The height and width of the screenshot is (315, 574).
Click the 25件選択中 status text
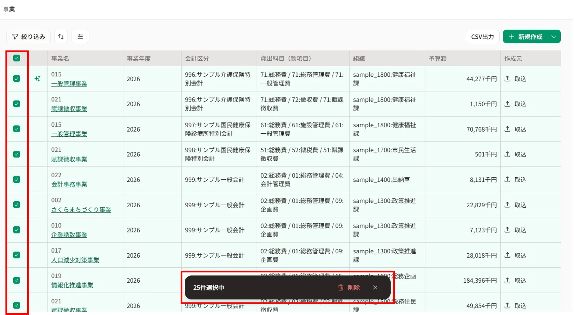click(209, 288)
